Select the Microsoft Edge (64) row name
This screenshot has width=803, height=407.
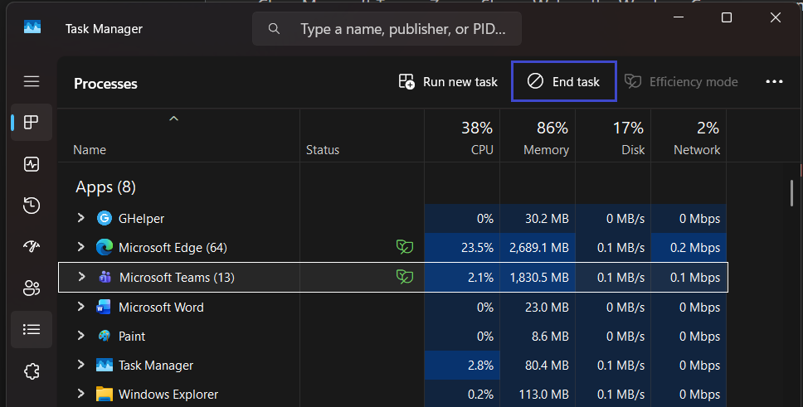coord(173,248)
